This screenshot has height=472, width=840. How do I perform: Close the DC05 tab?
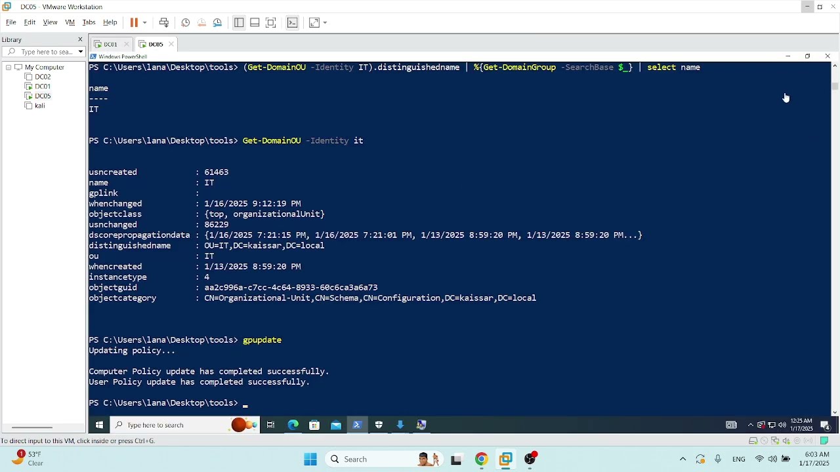tap(171, 44)
